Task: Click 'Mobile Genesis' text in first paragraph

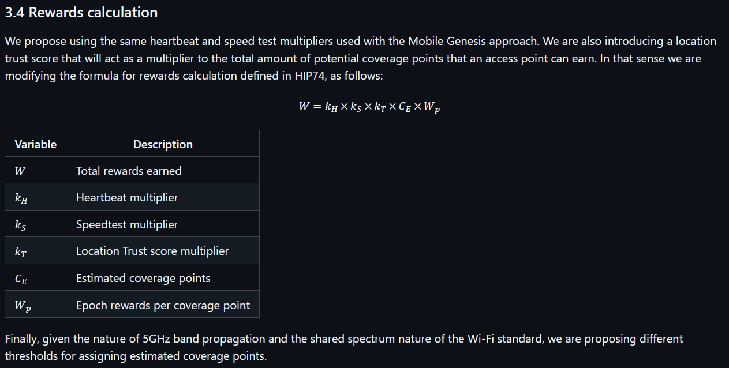Action: pos(447,42)
